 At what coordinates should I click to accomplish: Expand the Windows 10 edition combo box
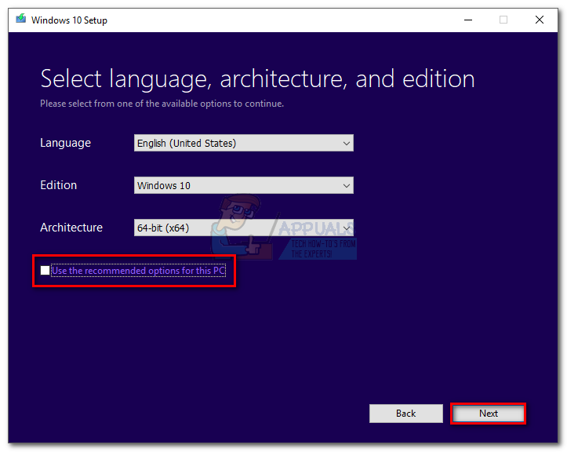tap(235, 185)
